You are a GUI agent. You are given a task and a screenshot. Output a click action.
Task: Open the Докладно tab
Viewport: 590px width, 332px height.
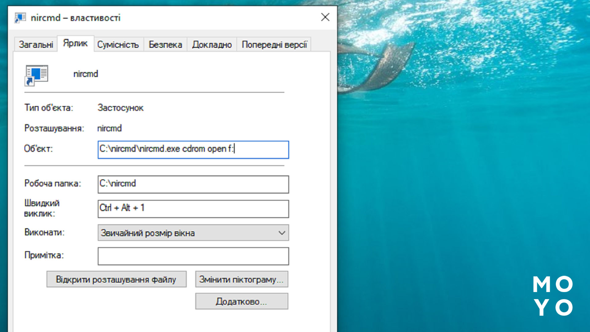[x=212, y=45]
